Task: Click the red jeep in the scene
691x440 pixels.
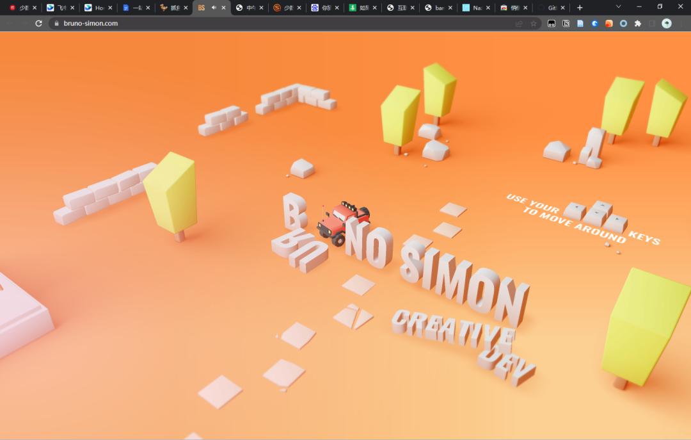Action: tap(344, 223)
